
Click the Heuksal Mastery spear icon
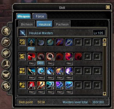[22, 33]
